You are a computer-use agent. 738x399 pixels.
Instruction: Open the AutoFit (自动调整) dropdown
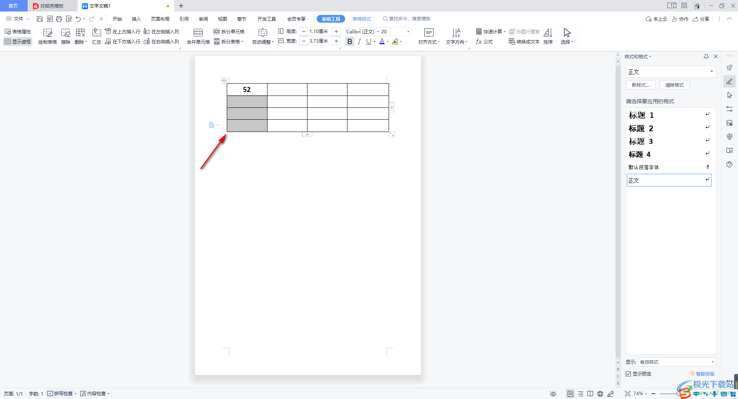[263, 36]
